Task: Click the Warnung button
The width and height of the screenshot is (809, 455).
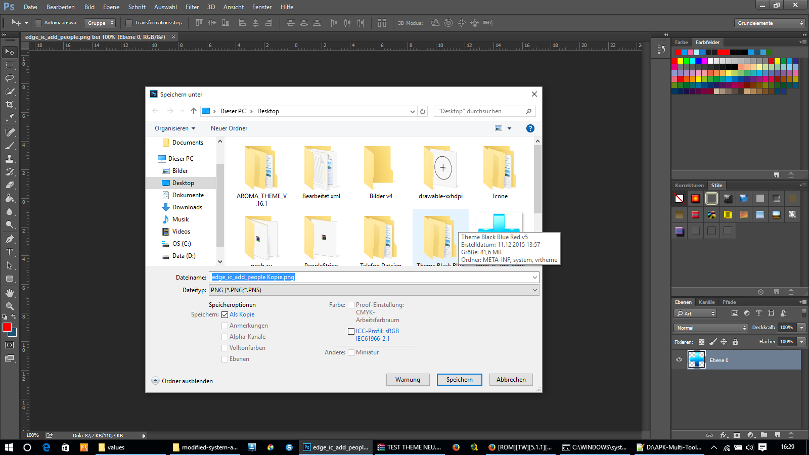Action: 408,380
